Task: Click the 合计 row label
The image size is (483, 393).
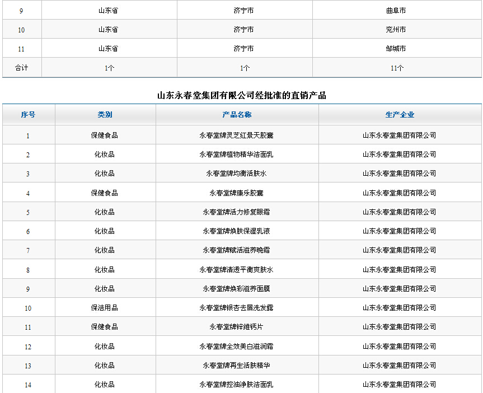Action: (x=21, y=68)
